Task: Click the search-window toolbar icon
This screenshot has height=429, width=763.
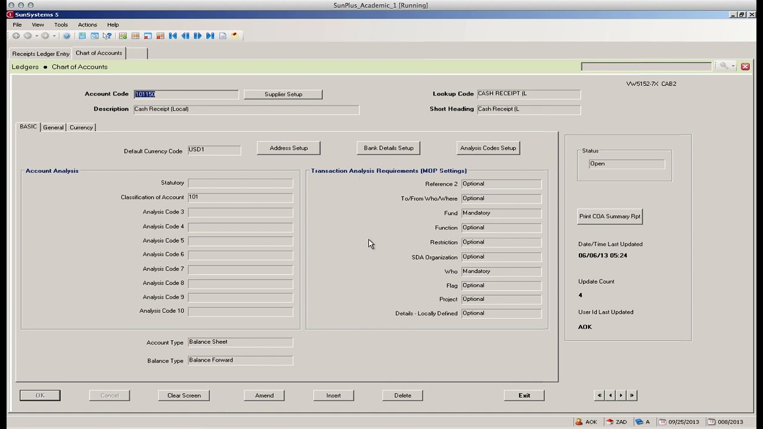Action: (95, 36)
